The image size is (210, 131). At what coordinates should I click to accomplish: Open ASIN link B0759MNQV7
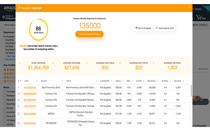(x=30, y=100)
